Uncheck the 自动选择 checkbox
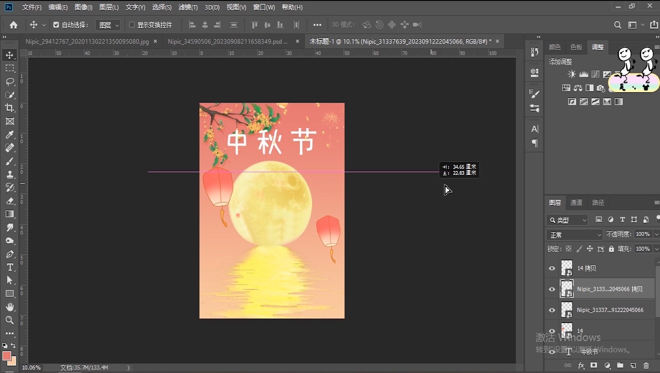Viewport: 660px width, 373px height. (56, 25)
